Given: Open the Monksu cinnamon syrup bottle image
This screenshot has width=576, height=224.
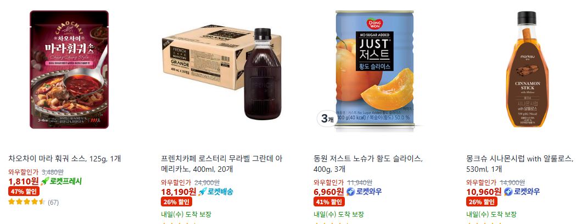Looking at the screenshot, I should (x=527, y=69).
